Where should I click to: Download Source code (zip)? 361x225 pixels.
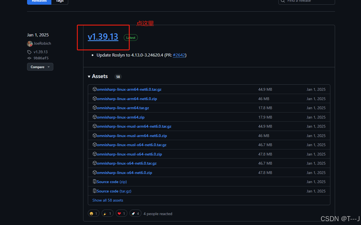(x=112, y=182)
